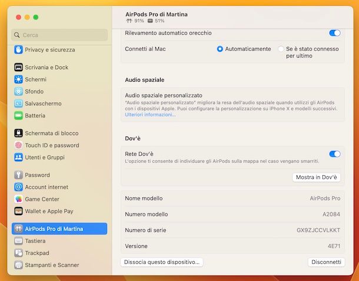Click the Disconnetti button

click(326, 262)
